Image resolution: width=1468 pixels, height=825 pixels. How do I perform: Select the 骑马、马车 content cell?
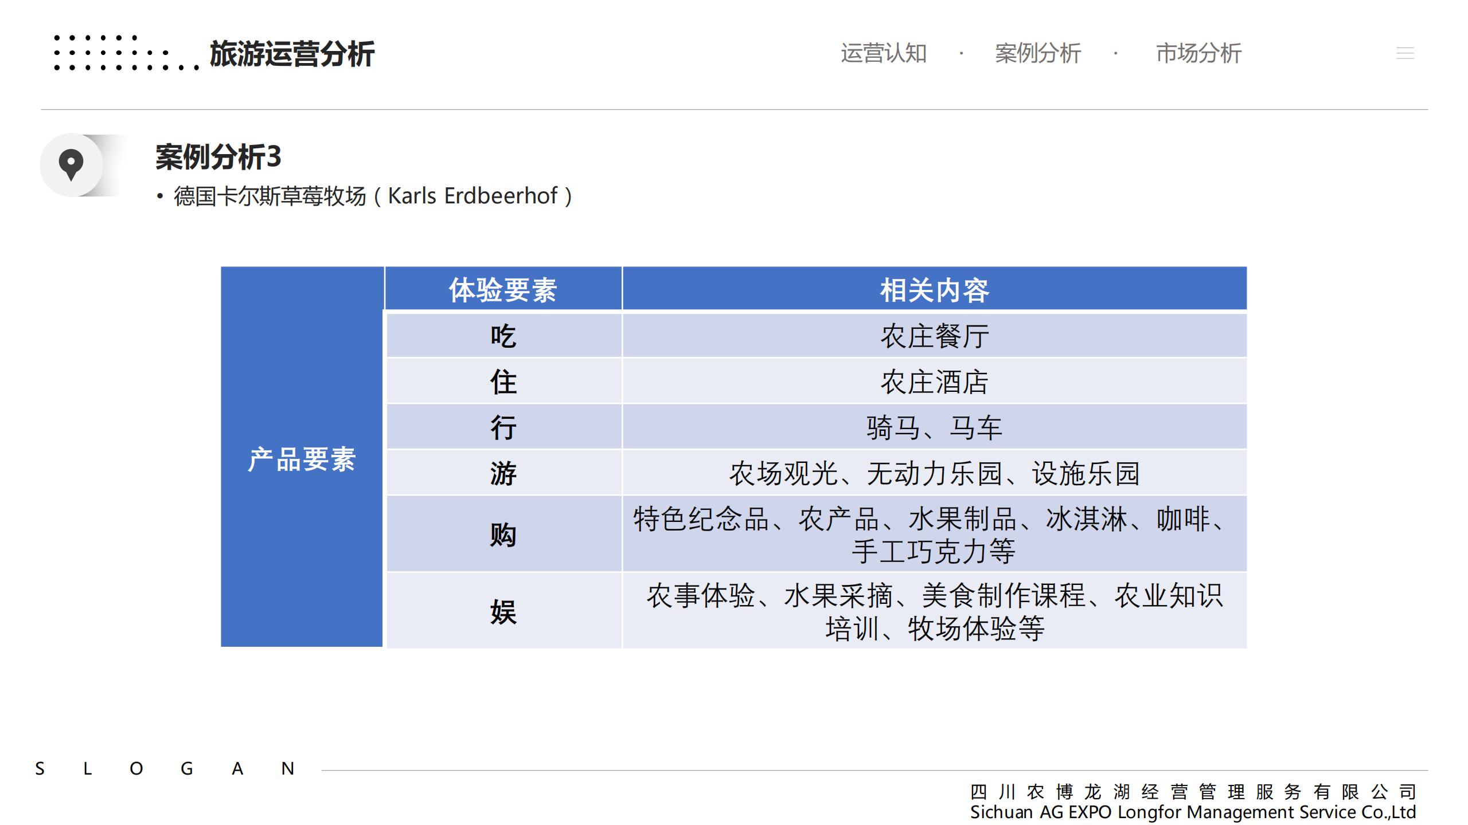[934, 427]
